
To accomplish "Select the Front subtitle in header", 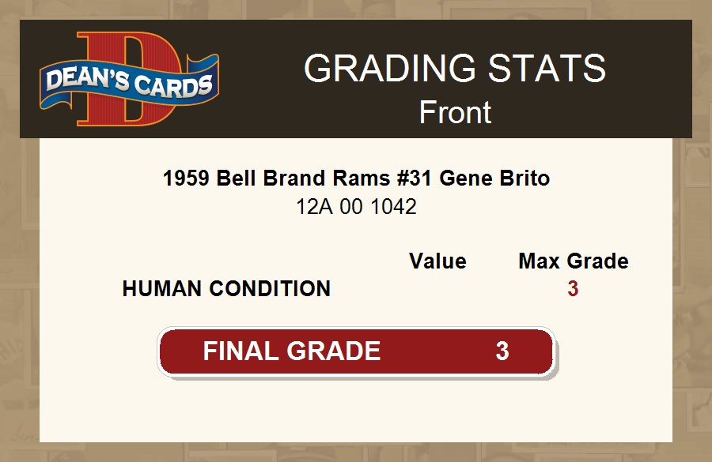I will 455,112.
